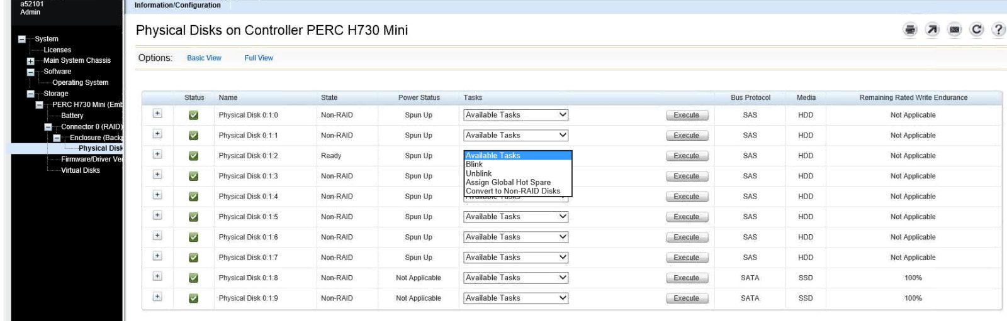The image size is (1007, 321).
Task: Select Assign Global Hot Spare option
Action: click(x=508, y=182)
